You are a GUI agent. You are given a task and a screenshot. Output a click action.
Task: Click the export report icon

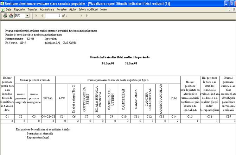[11, 16]
